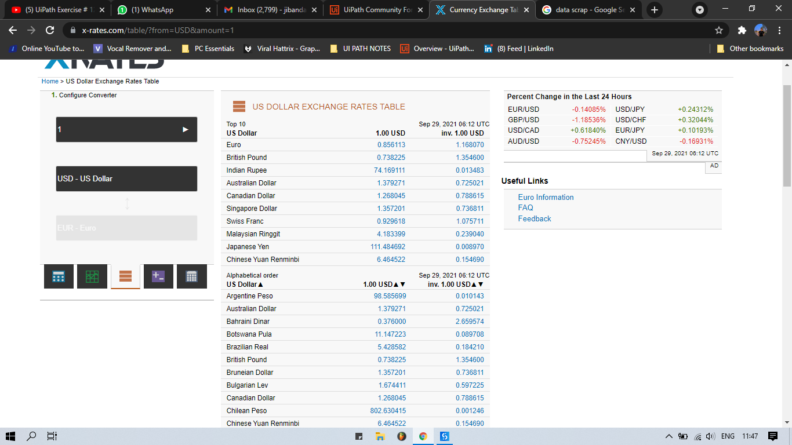Viewport: 792px width, 445px height.
Task: Select the Rates Table icon
Action: pos(125,276)
